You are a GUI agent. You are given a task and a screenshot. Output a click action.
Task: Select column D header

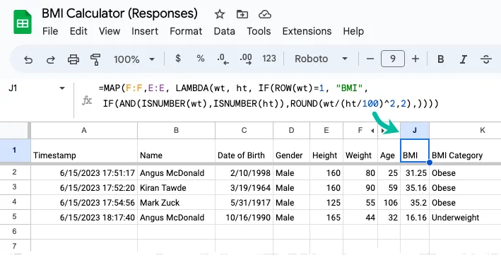[291, 131]
